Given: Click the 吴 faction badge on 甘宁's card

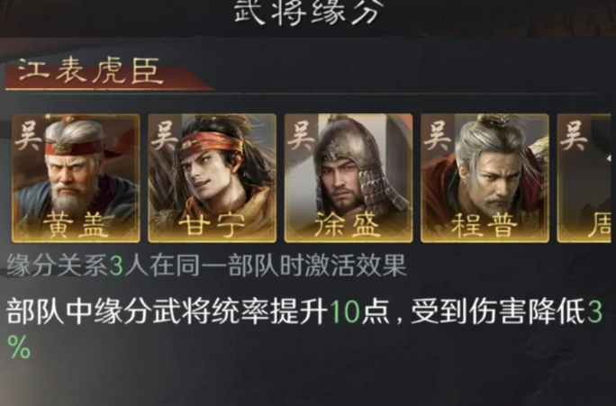Looking at the screenshot, I should click(x=164, y=136).
